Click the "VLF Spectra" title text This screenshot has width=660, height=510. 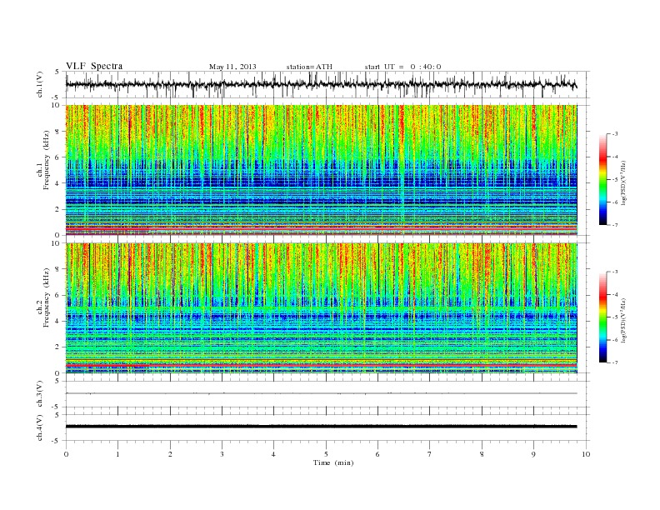[x=94, y=66]
